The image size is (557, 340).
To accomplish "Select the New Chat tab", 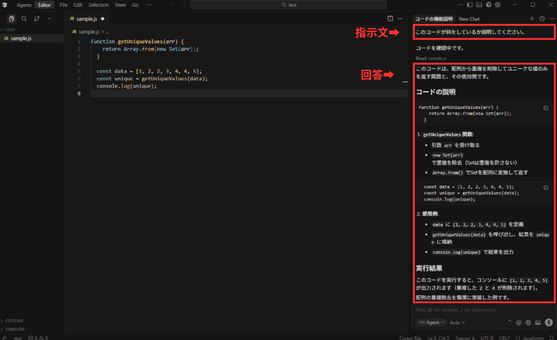I will coord(469,19).
